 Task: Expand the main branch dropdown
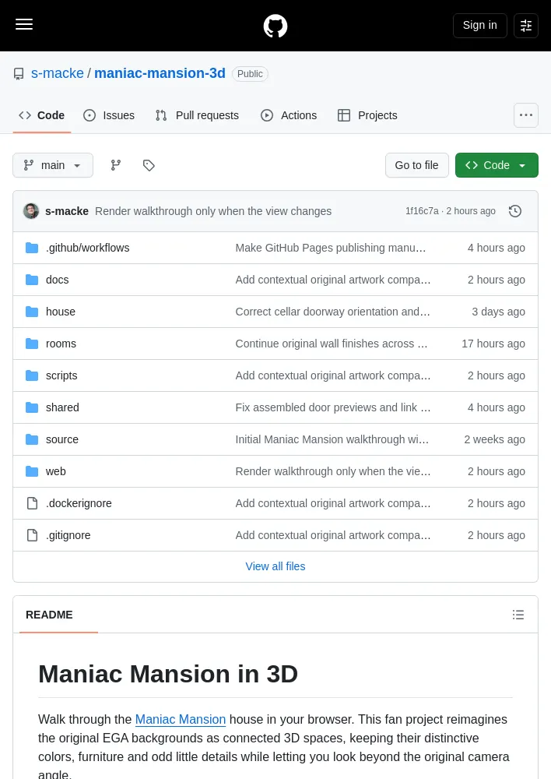[53, 165]
